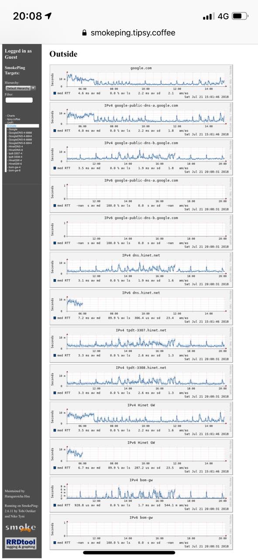Open bom-gw-4 target in sidebar
Image resolution: width=258 pixels, height=560 pixels.
[14, 167]
